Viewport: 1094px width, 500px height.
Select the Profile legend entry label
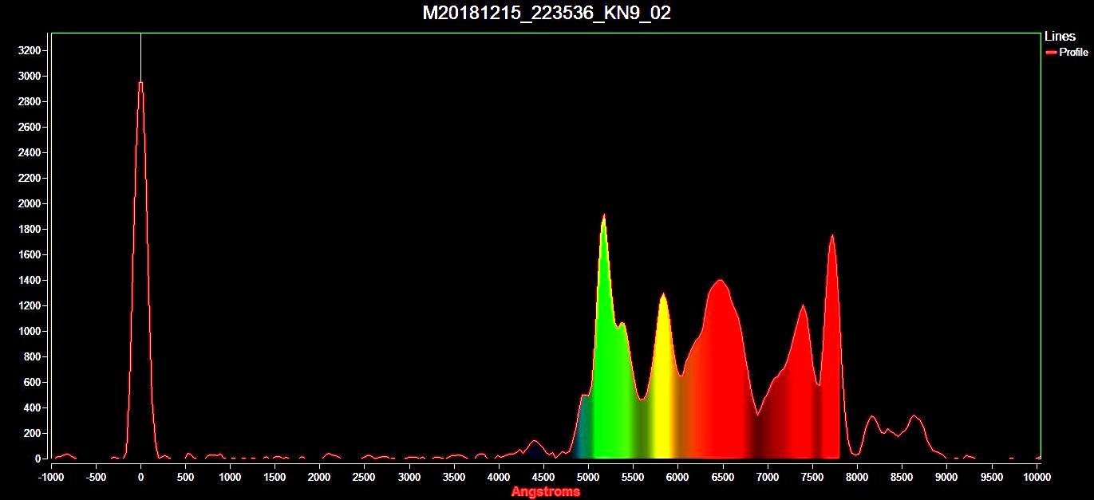[x=1073, y=52]
